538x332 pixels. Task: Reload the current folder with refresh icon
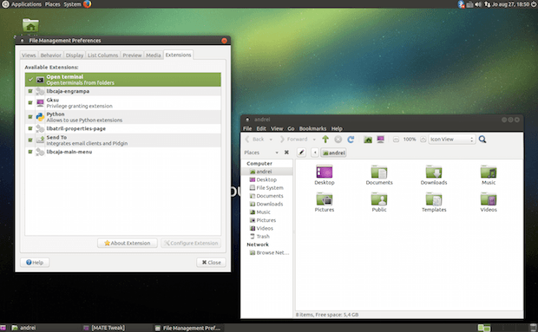tap(351, 139)
